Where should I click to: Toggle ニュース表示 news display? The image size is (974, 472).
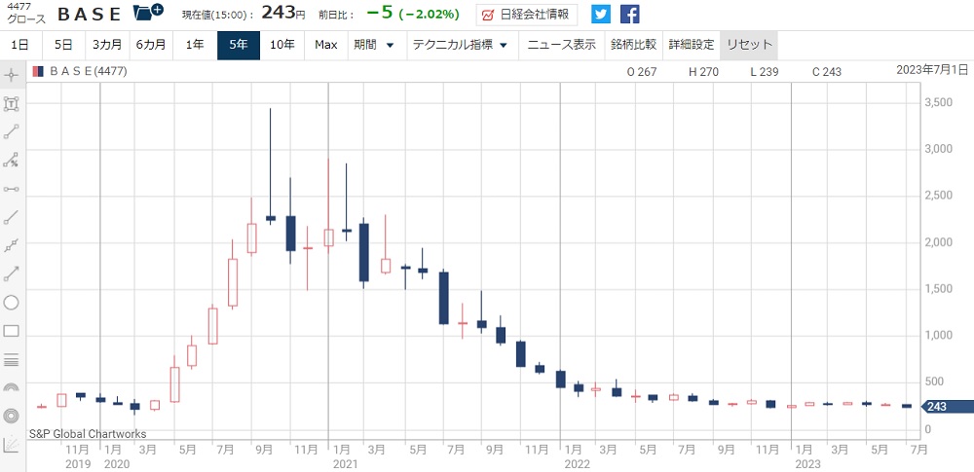(x=562, y=45)
